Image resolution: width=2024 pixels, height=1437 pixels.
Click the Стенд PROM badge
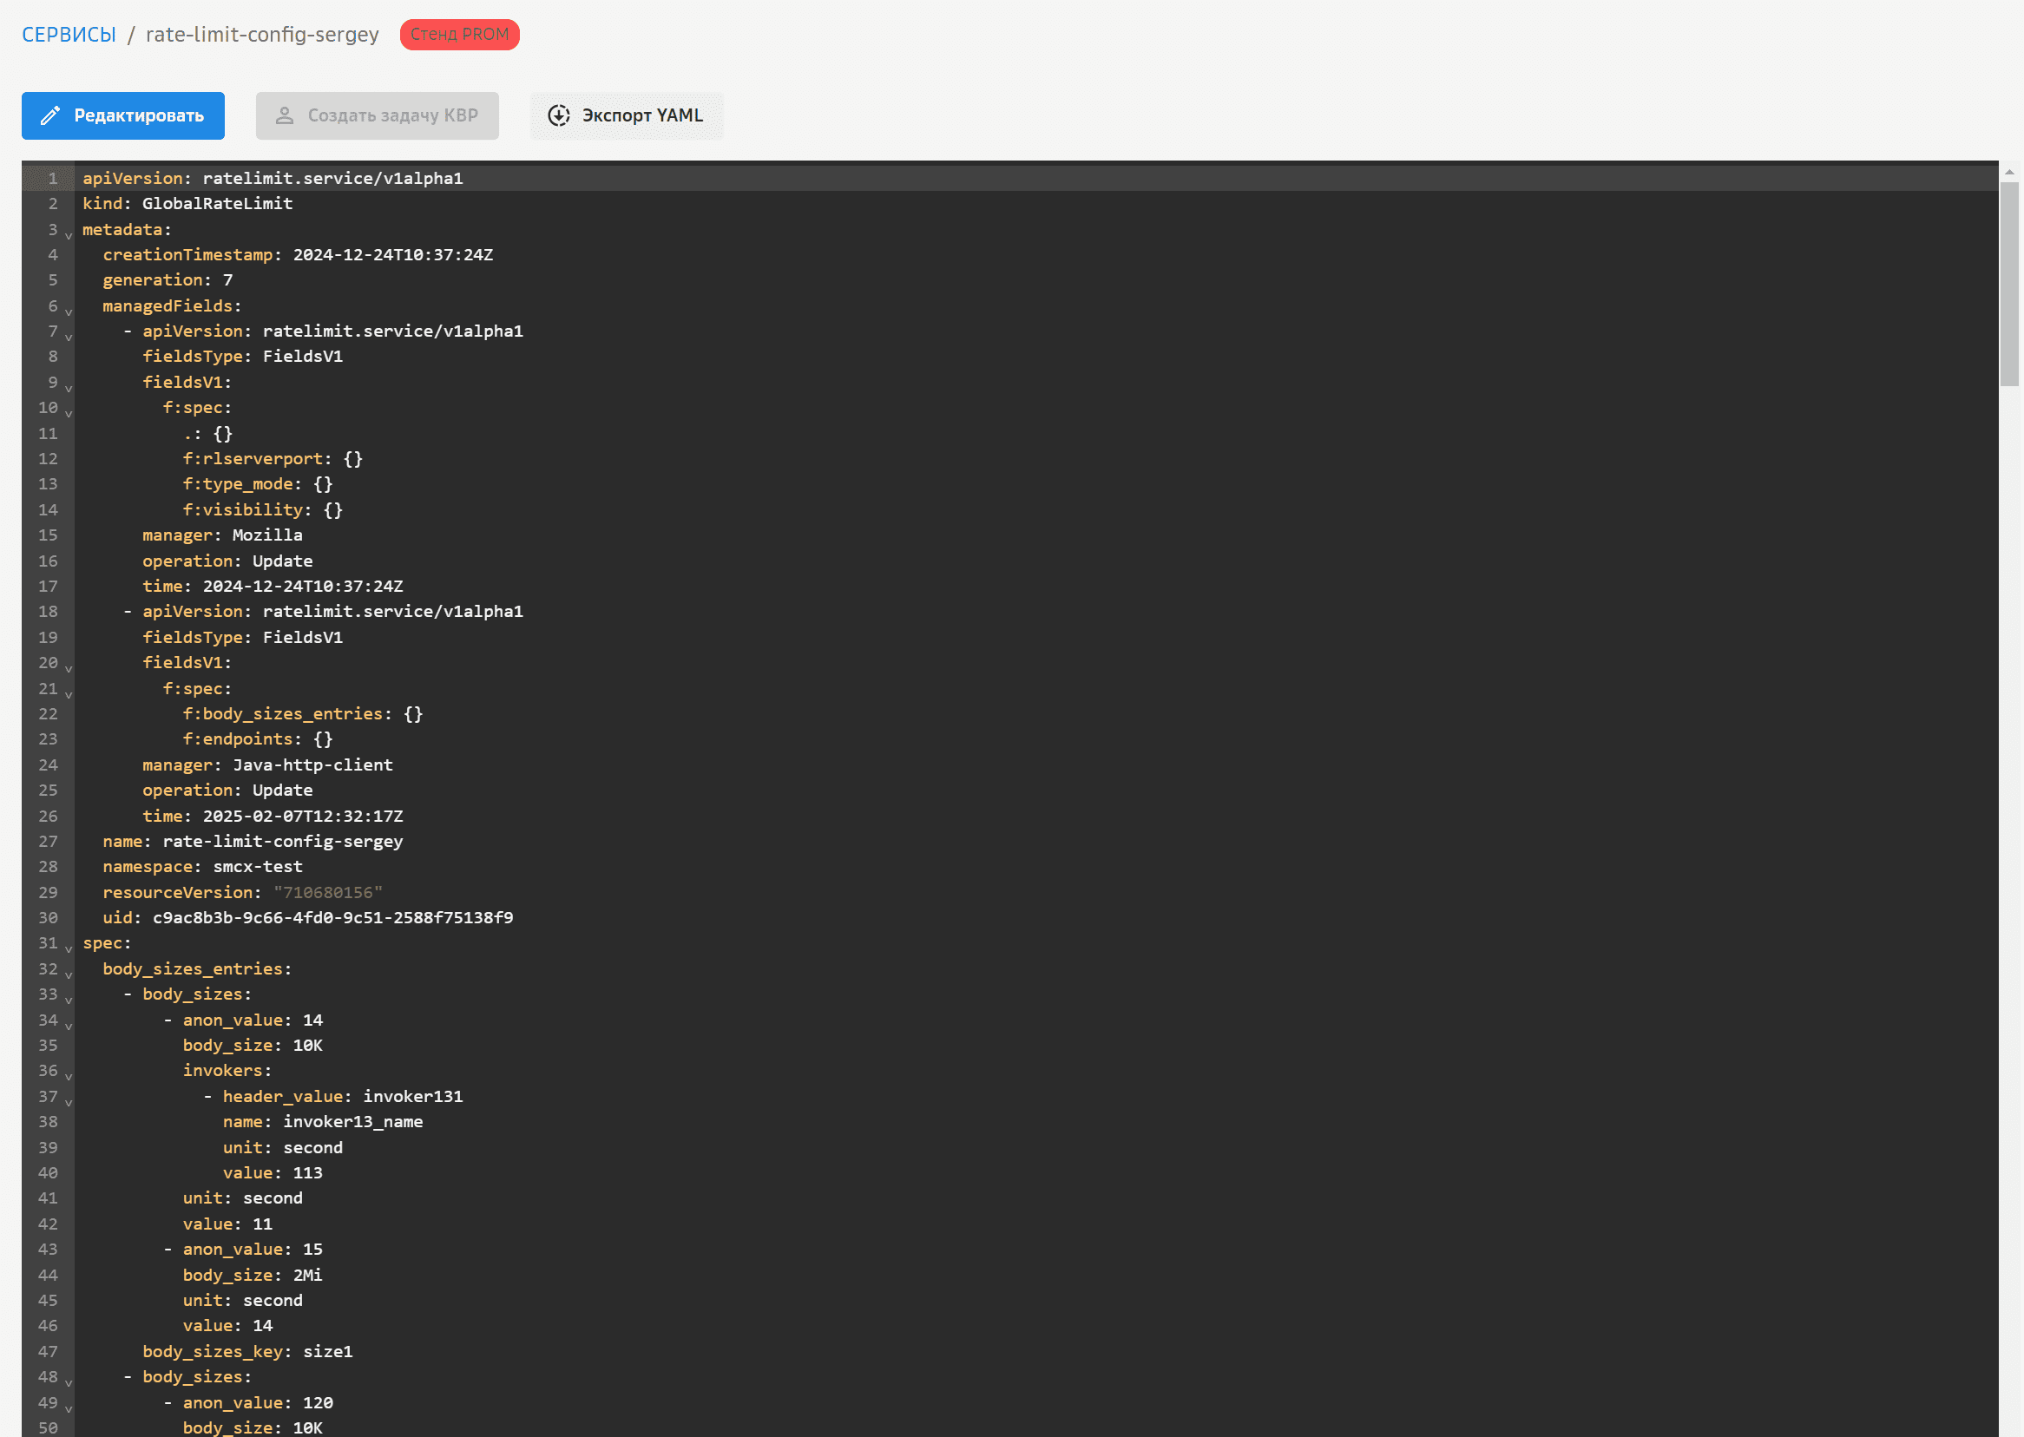tap(459, 35)
